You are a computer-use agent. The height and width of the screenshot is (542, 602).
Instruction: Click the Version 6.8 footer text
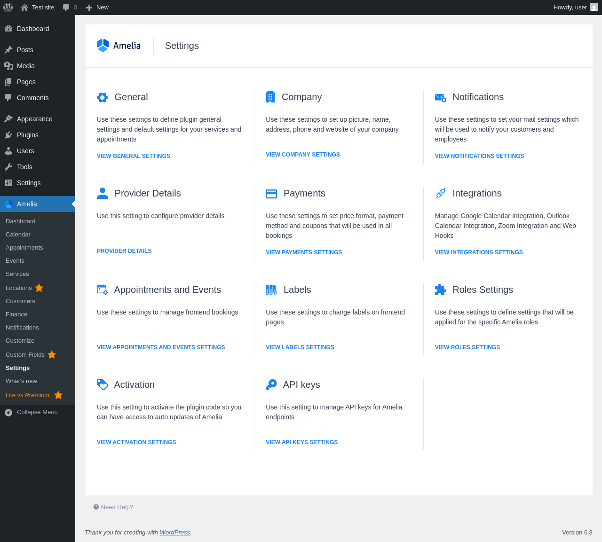point(577,533)
